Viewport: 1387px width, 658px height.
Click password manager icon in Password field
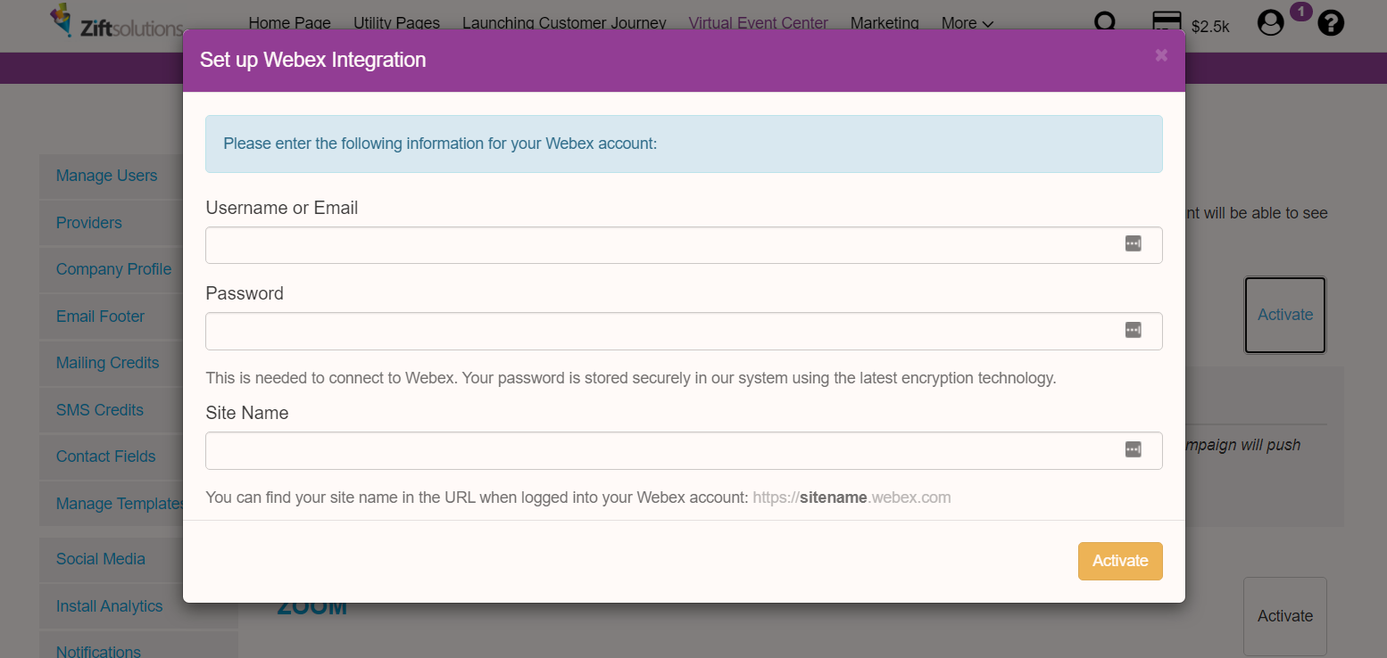pyautogui.click(x=1133, y=330)
